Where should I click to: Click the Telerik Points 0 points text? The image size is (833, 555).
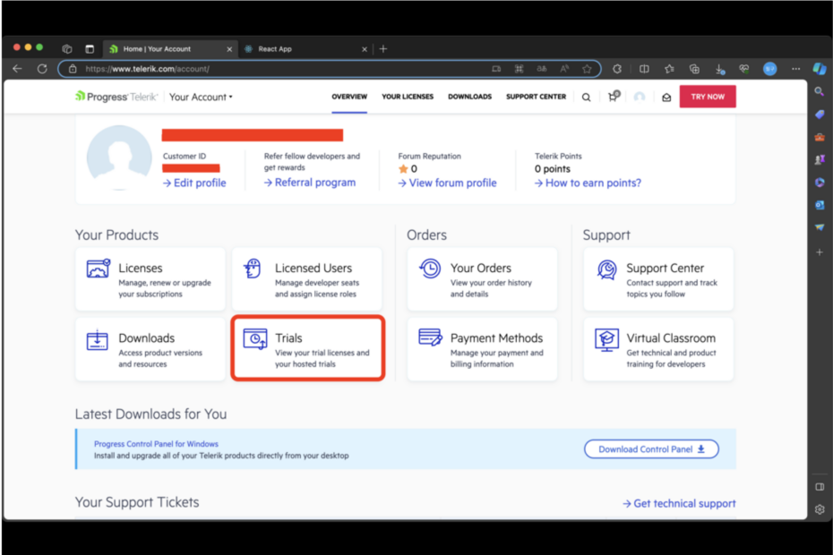pos(553,169)
